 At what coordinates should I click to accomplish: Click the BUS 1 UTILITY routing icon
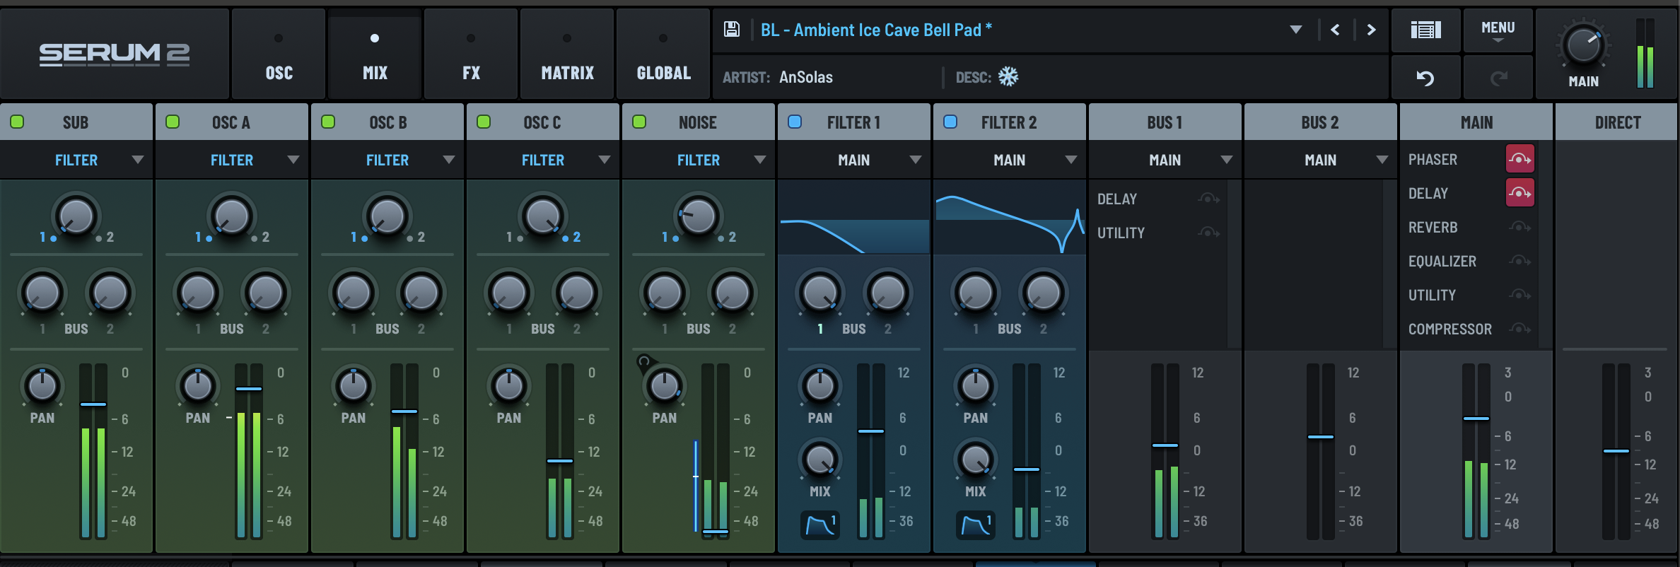click(x=1208, y=233)
